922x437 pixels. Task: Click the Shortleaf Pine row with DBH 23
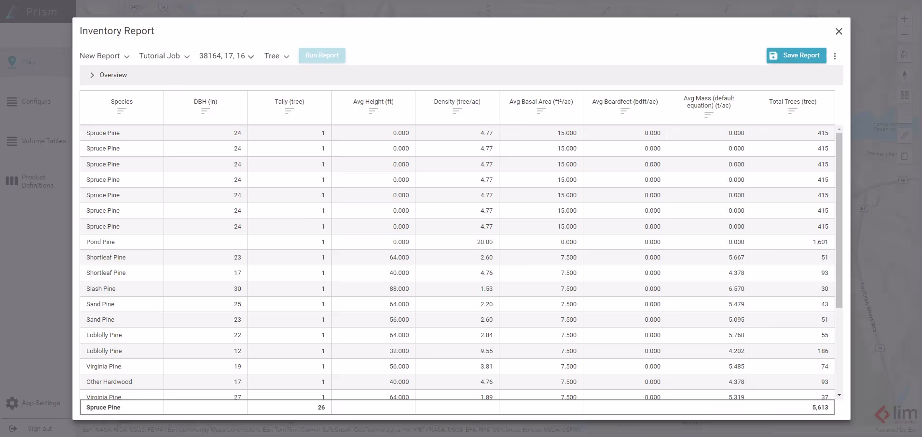[457, 258]
